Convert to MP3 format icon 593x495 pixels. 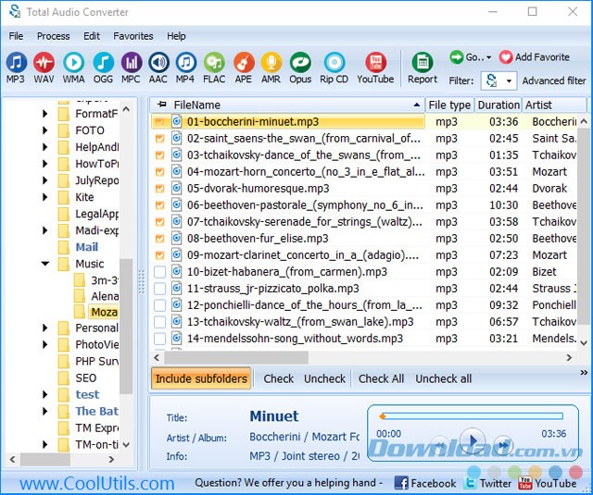tap(16, 63)
